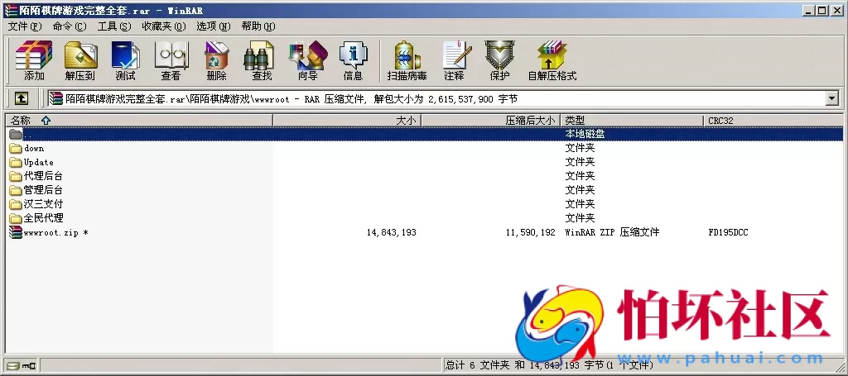
Task: Sort by 类型 column header
Action: (632, 121)
